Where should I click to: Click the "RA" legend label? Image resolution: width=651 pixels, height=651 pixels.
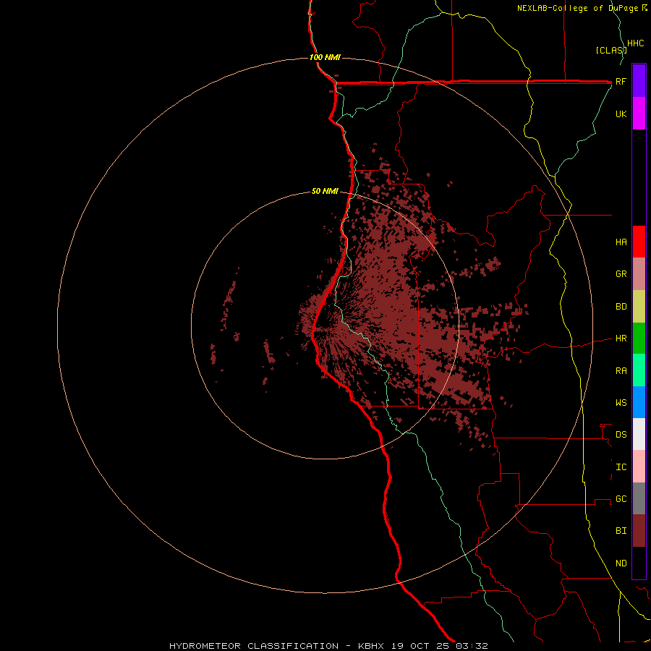[x=621, y=371]
